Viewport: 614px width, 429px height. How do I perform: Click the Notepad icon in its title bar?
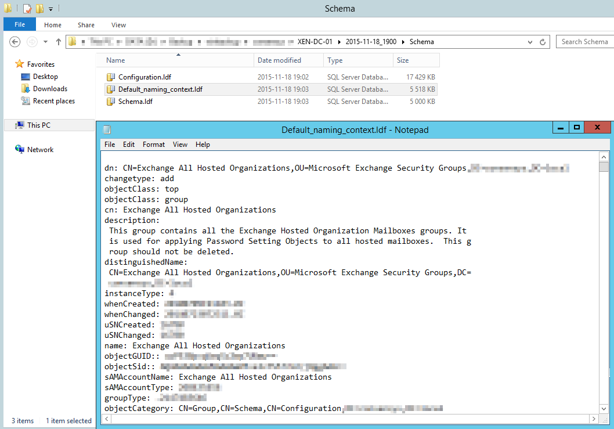point(107,129)
